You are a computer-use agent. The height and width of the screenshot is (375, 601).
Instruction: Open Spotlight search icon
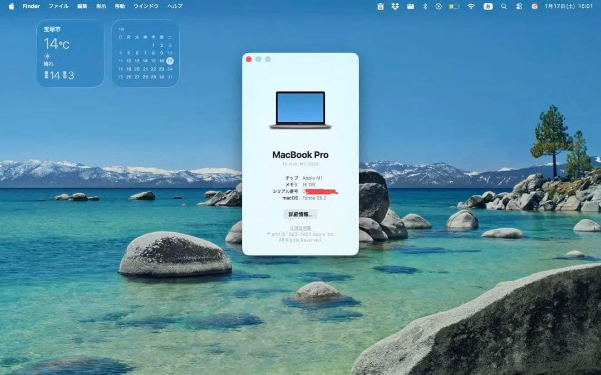[503, 6]
